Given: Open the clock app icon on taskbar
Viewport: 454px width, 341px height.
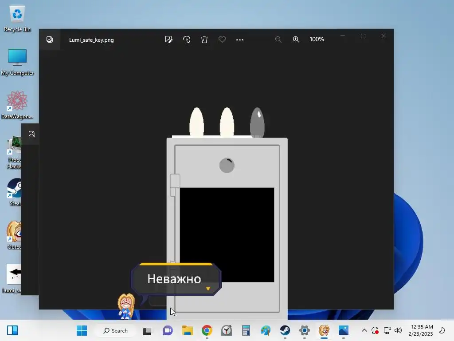Looking at the screenshot, I should tap(227, 330).
